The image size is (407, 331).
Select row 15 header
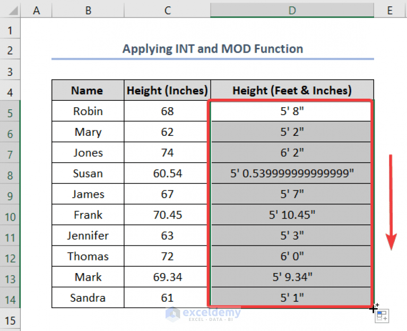10,320
